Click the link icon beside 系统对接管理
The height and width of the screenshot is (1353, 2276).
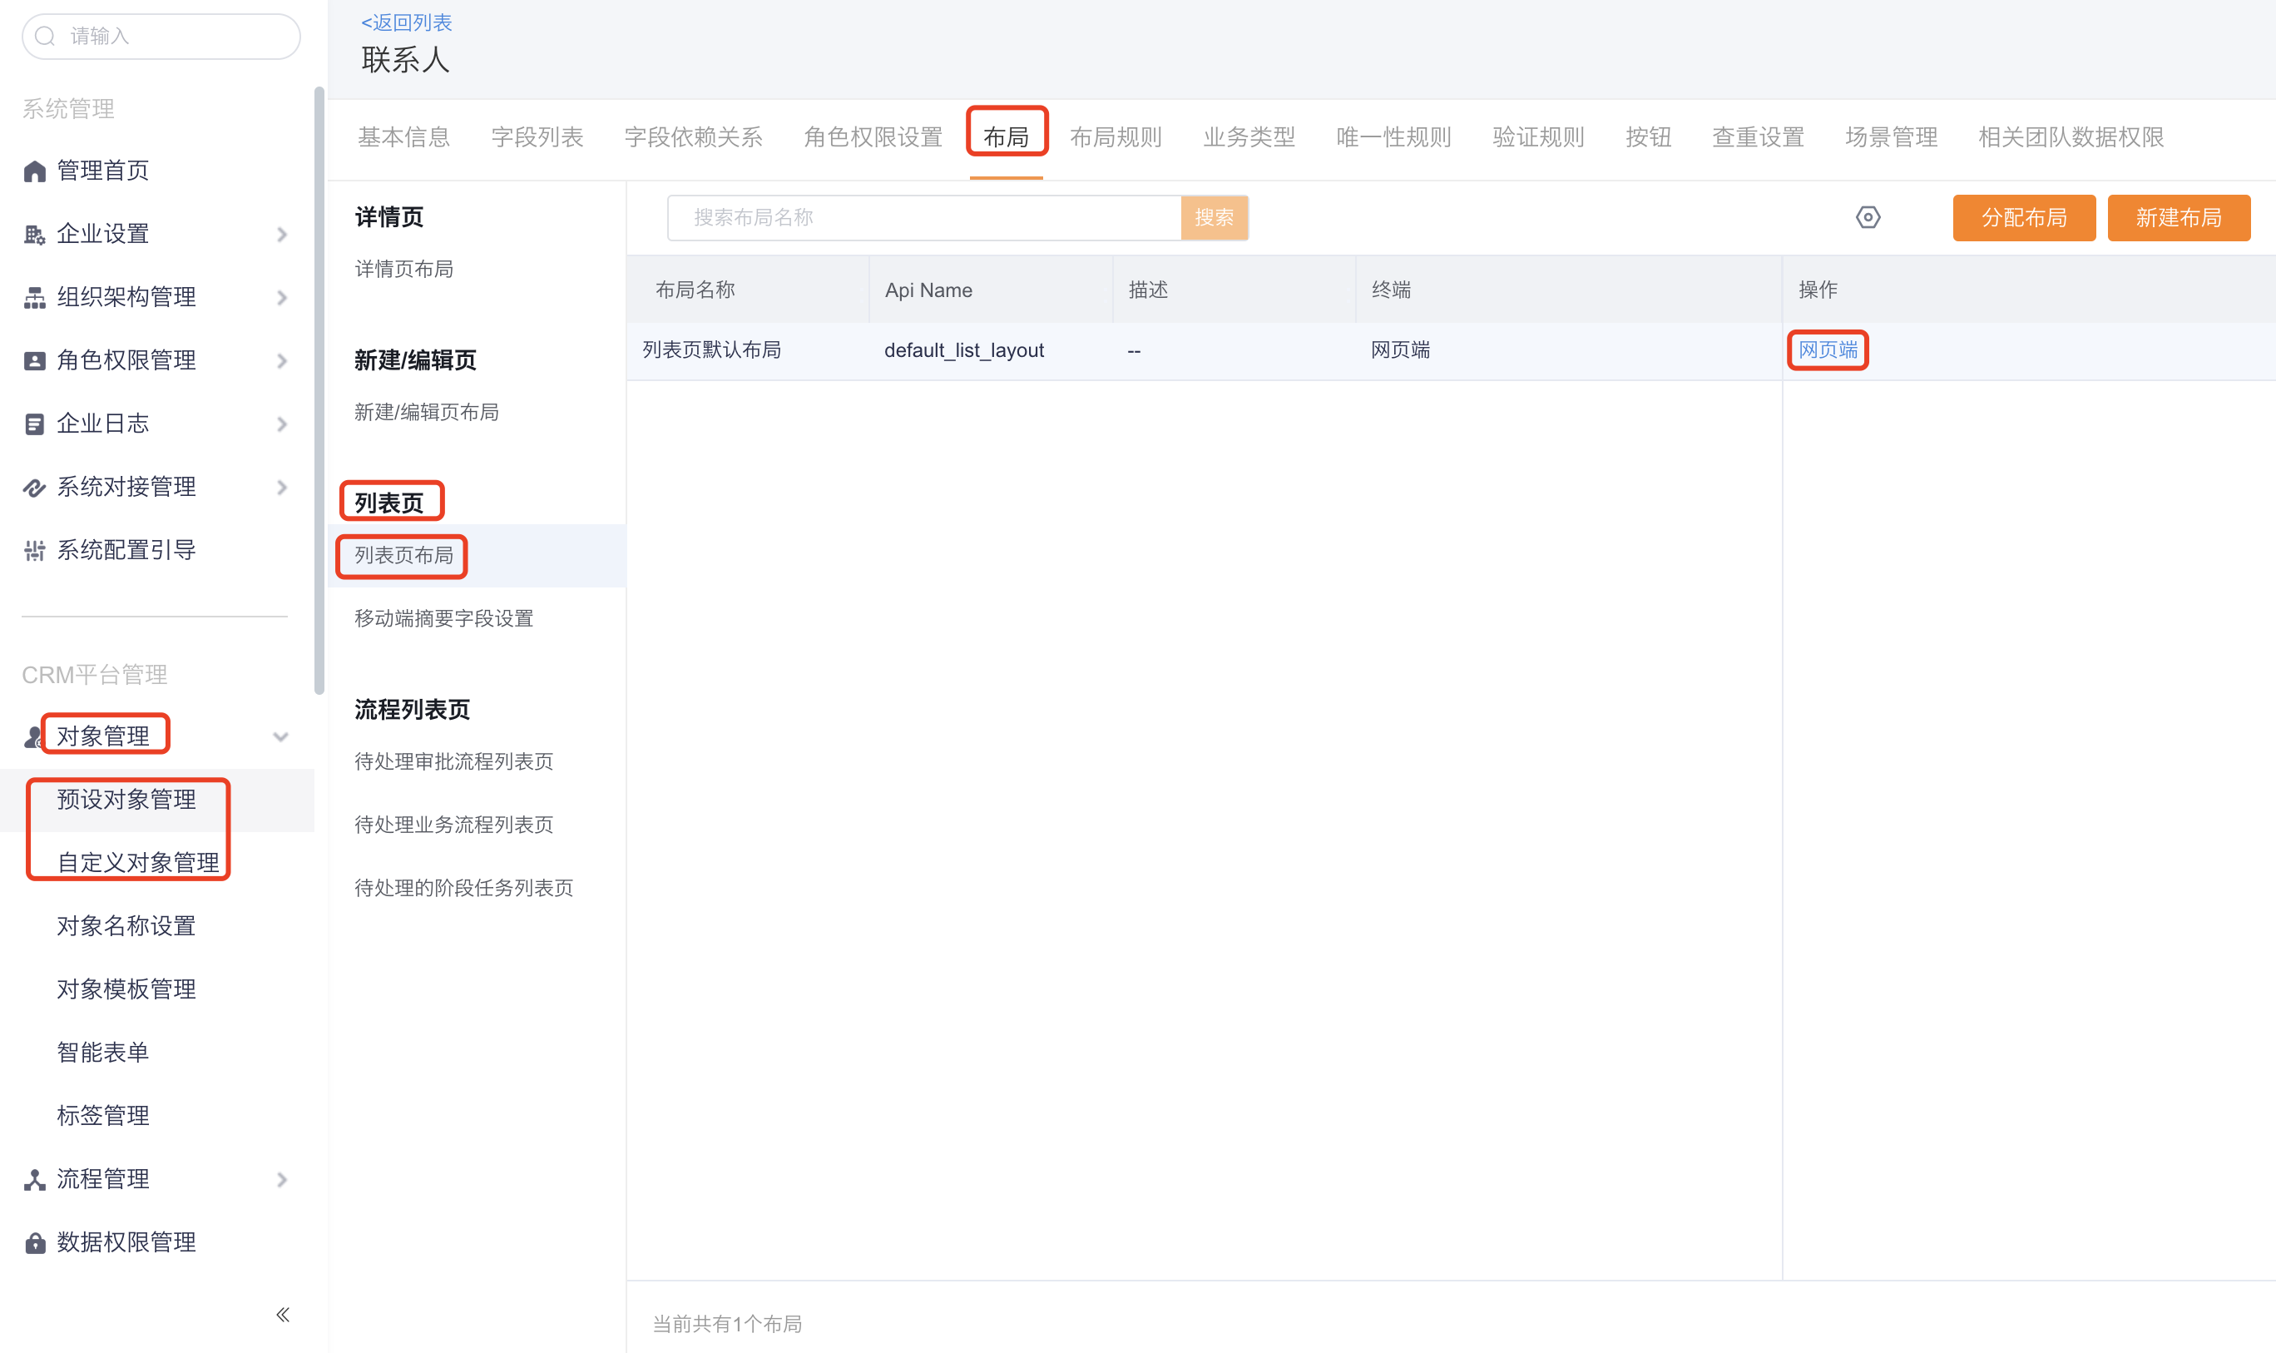tap(35, 488)
